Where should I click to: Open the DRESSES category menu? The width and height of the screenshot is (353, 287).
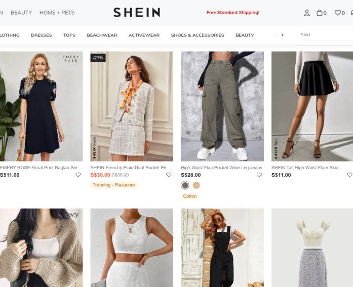click(x=42, y=35)
